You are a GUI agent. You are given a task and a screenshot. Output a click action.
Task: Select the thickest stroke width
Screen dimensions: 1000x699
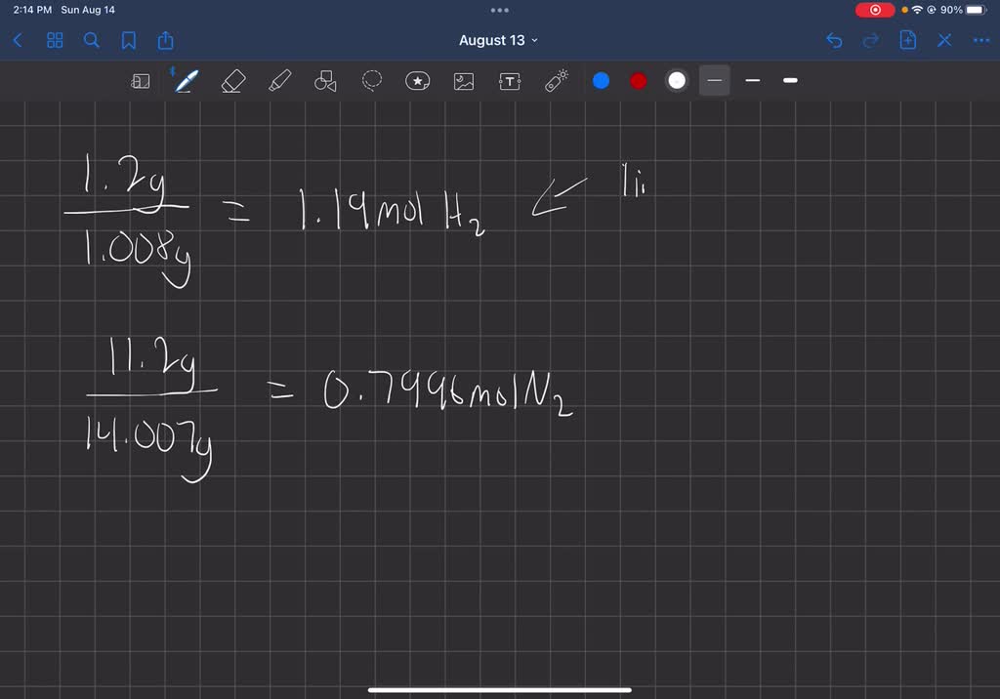coord(789,81)
